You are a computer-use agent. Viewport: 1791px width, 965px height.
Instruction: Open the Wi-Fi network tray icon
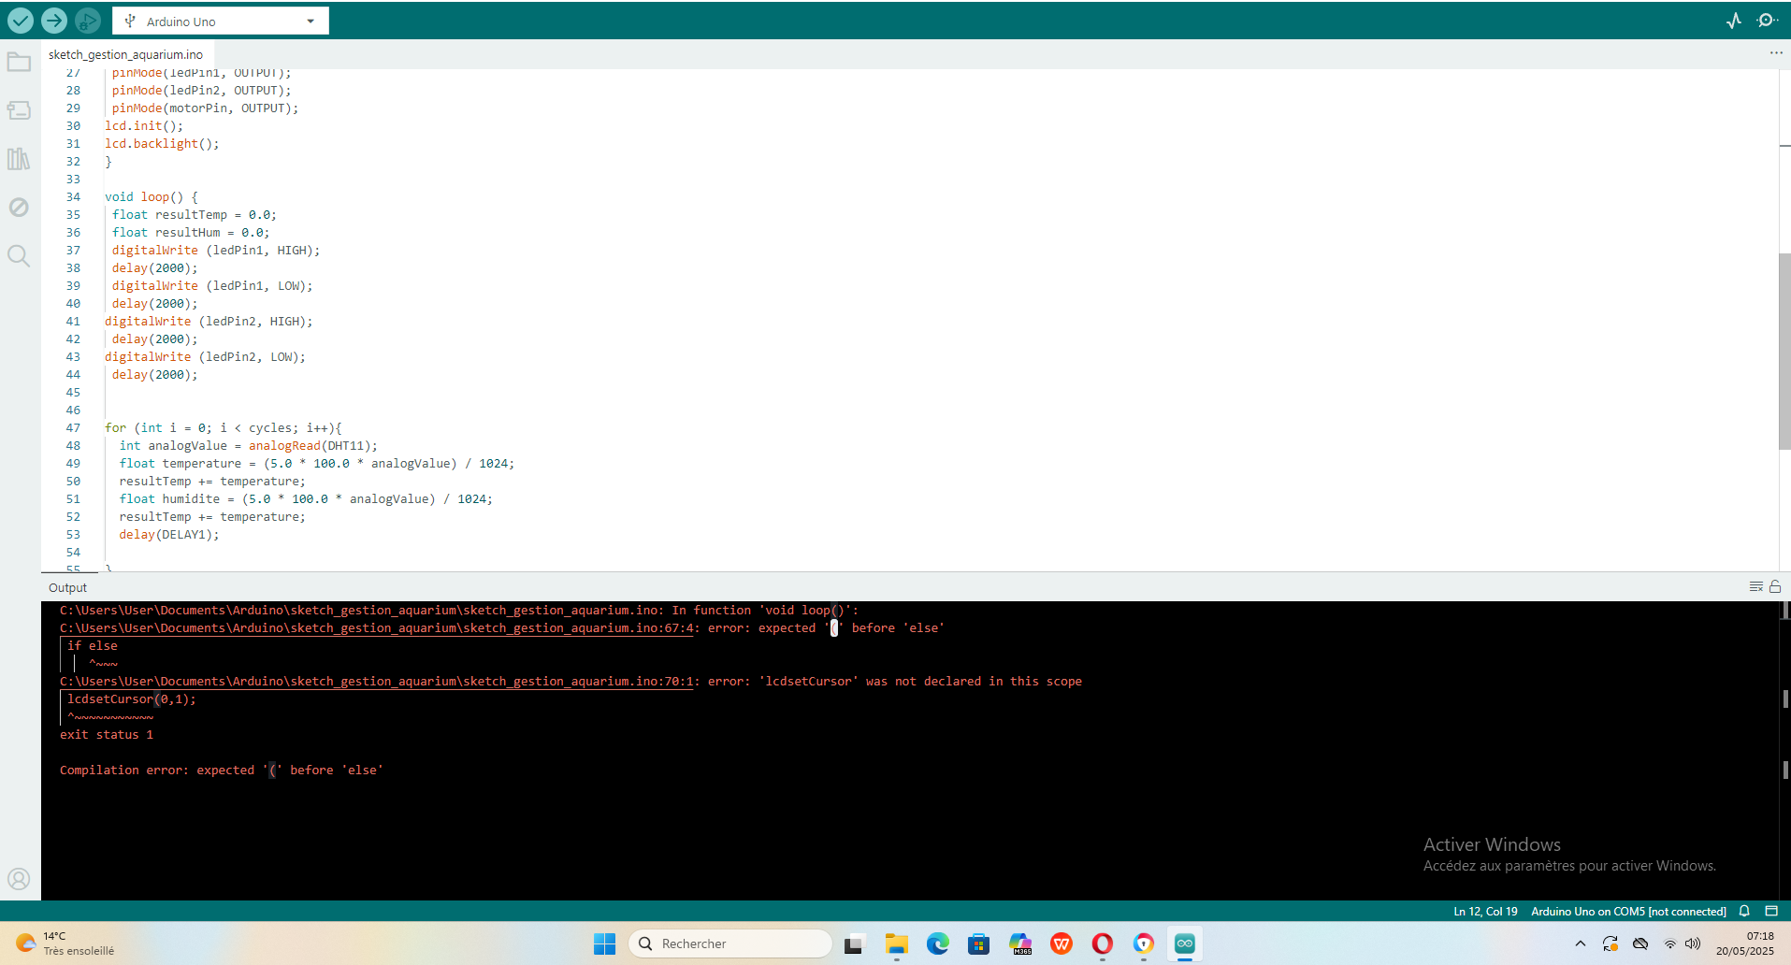pyautogui.click(x=1670, y=943)
